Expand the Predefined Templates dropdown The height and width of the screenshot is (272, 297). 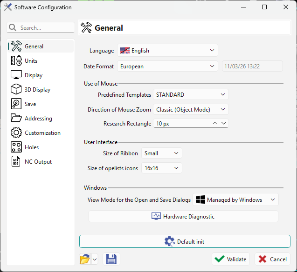tap(191, 94)
